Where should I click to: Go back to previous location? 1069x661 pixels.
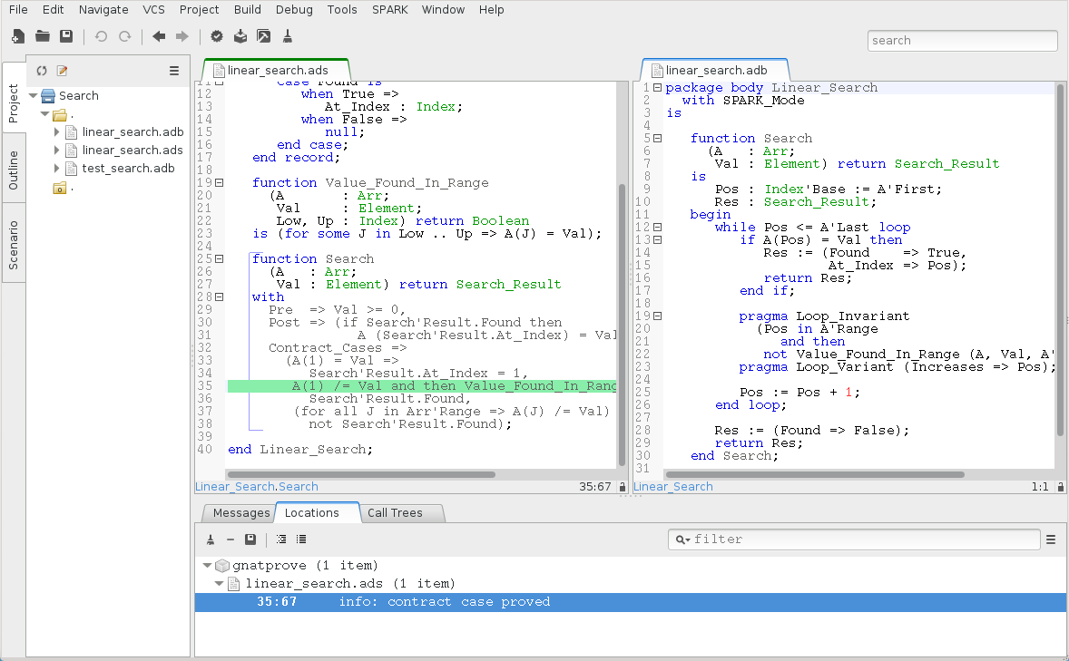tap(159, 37)
